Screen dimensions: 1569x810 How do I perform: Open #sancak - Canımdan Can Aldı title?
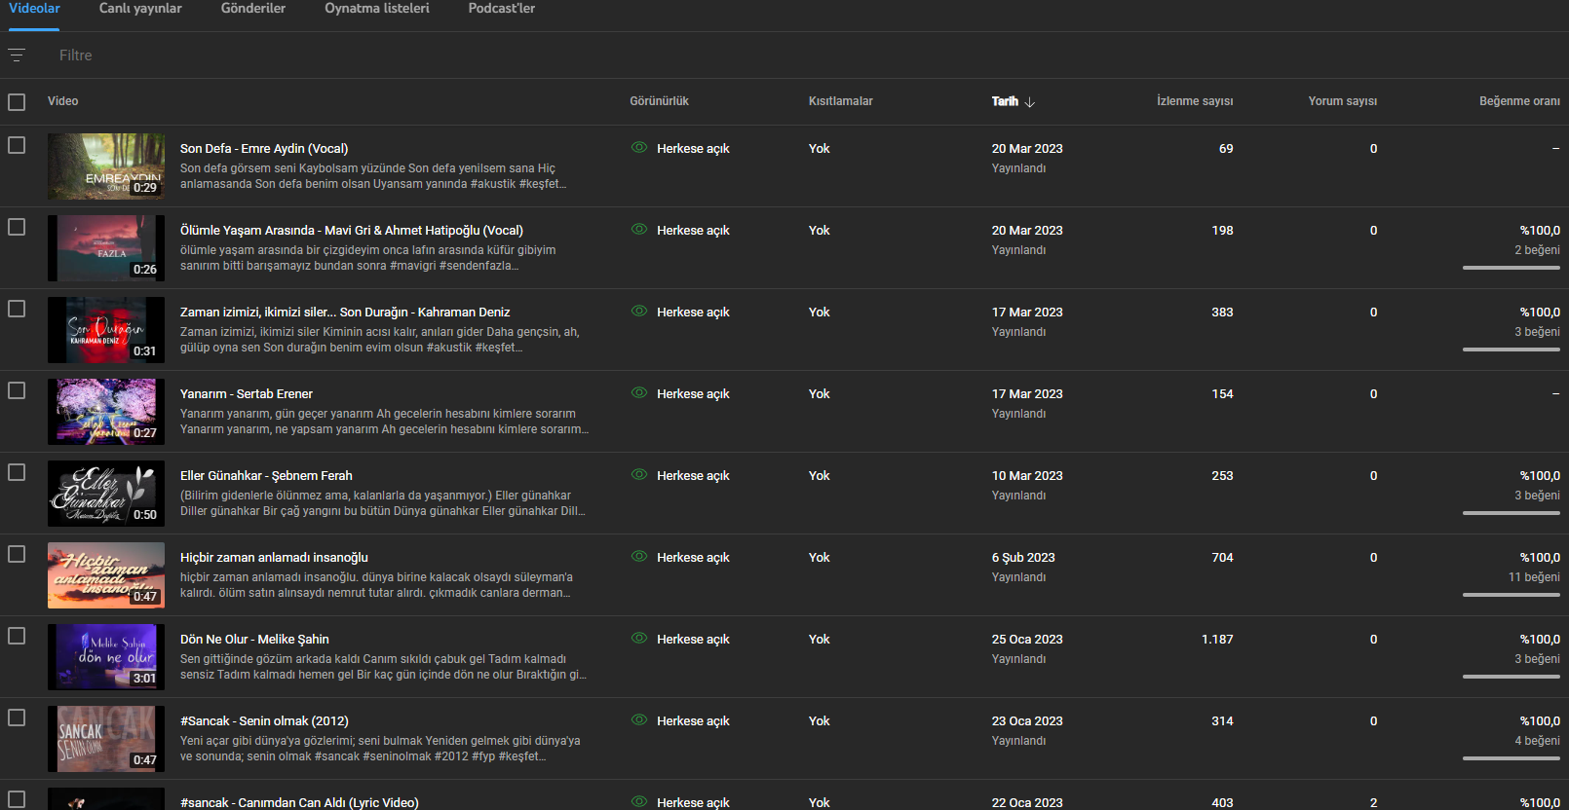(299, 802)
